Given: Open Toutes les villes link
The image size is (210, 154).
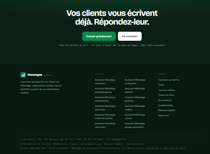Looking at the screenshot, I should tap(166, 95).
